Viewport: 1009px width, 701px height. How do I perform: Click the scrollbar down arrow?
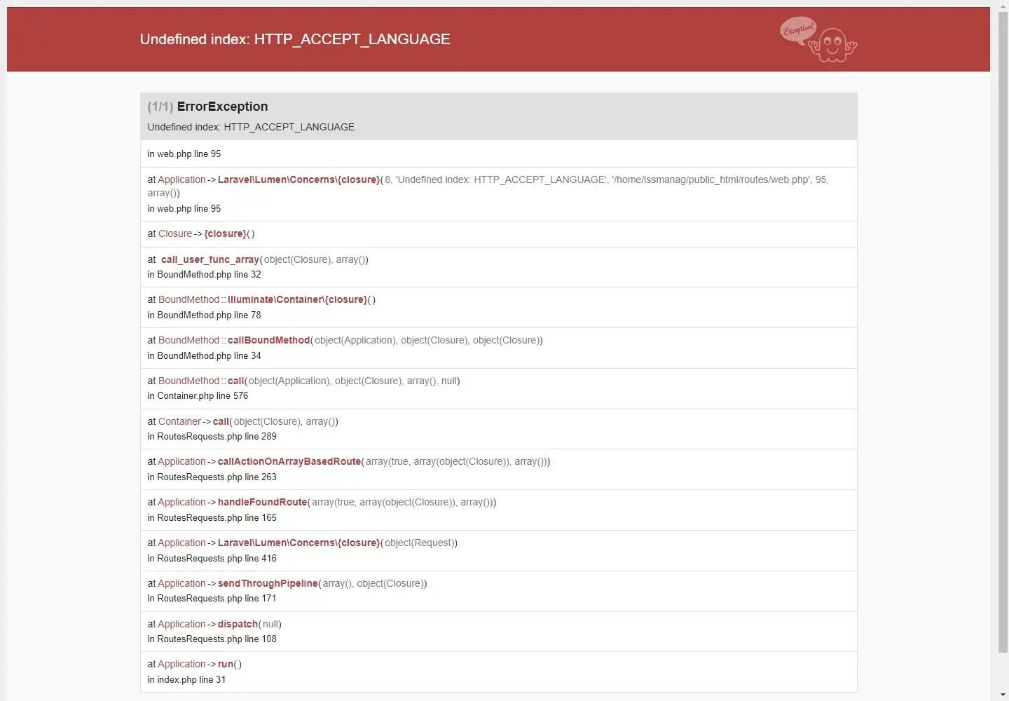pos(1003,695)
